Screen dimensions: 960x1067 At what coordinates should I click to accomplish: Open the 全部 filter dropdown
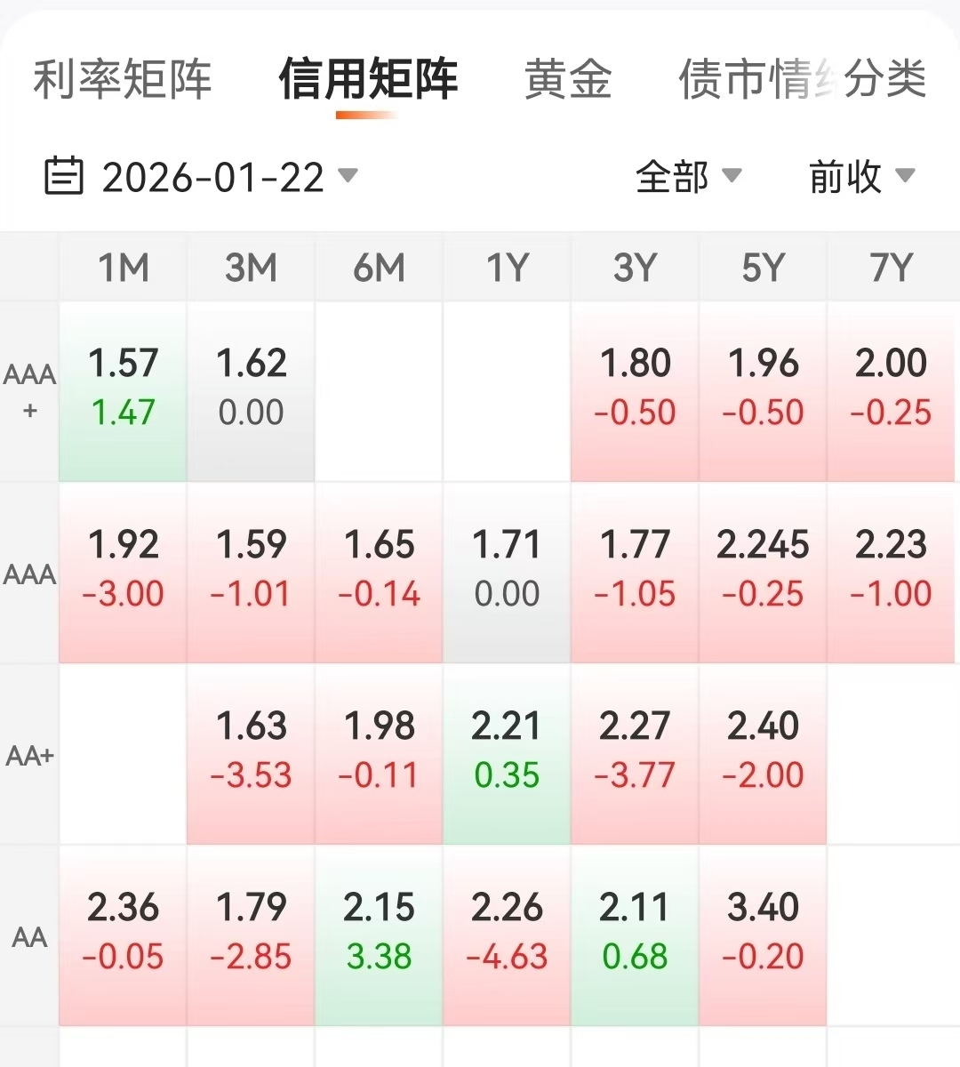pos(687,176)
